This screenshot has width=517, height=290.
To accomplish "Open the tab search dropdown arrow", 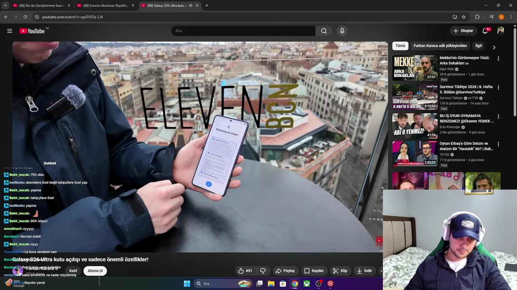I will coord(5,6).
